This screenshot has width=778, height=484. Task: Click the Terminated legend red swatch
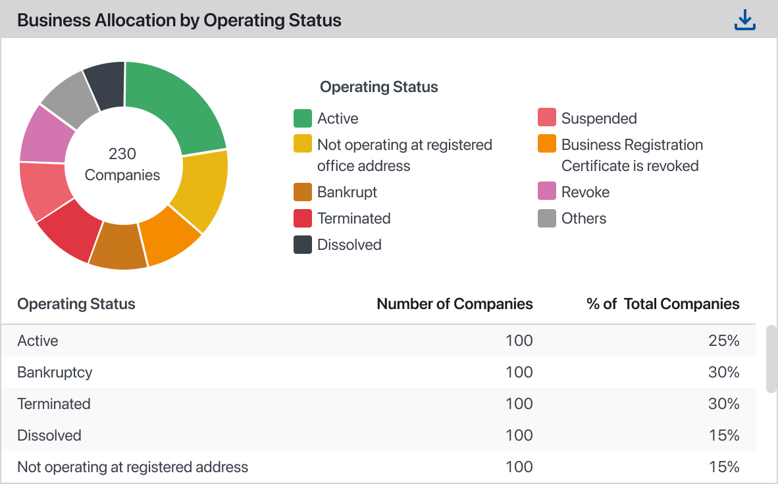(x=302, y=218)
